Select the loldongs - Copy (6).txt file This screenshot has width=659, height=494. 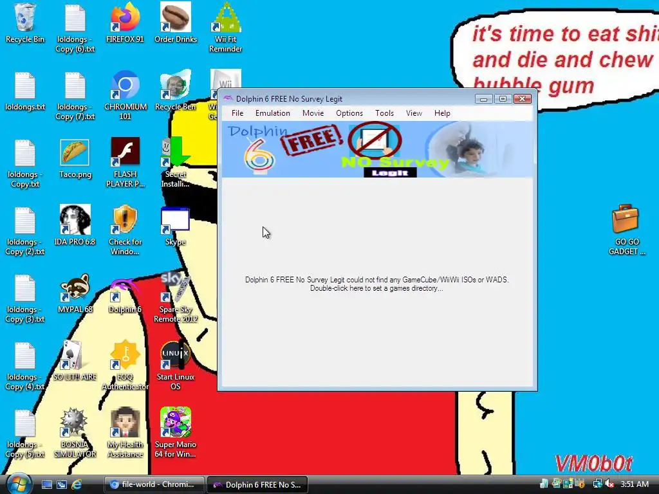click(x=75, y=28)
